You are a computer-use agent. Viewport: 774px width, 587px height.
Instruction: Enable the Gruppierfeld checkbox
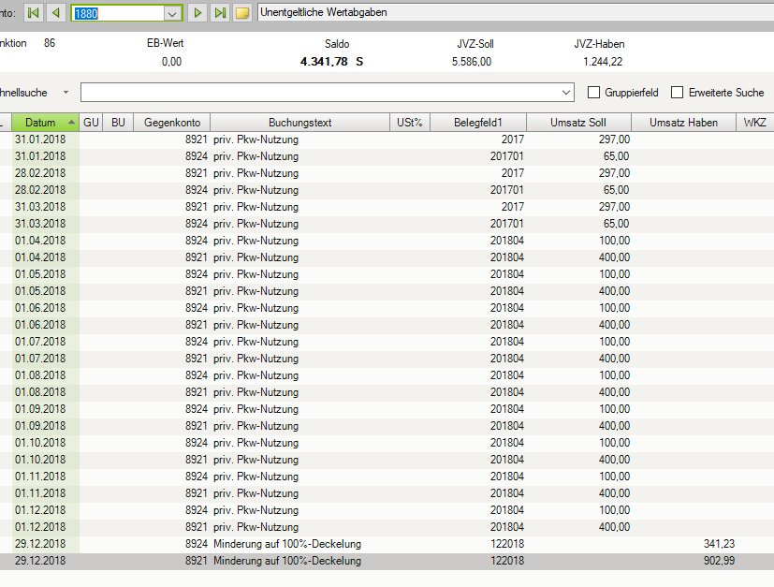click(593, 93)
